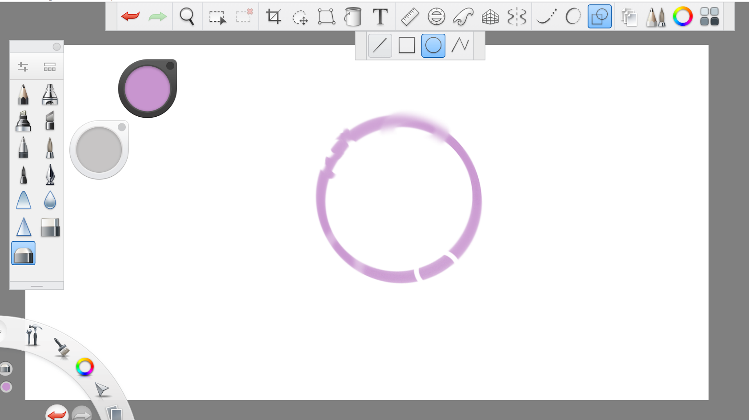Open the file page icon in the lagoon

coord(115,413)
